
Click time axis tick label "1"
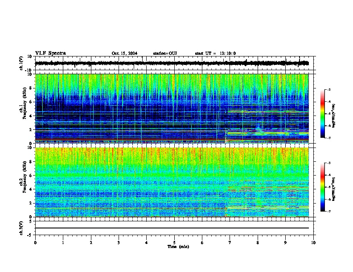63,242
